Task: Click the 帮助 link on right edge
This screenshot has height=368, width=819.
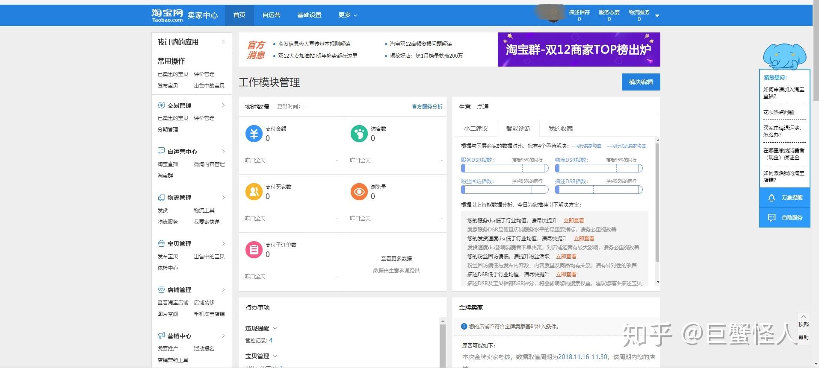Action: point(804,337)
